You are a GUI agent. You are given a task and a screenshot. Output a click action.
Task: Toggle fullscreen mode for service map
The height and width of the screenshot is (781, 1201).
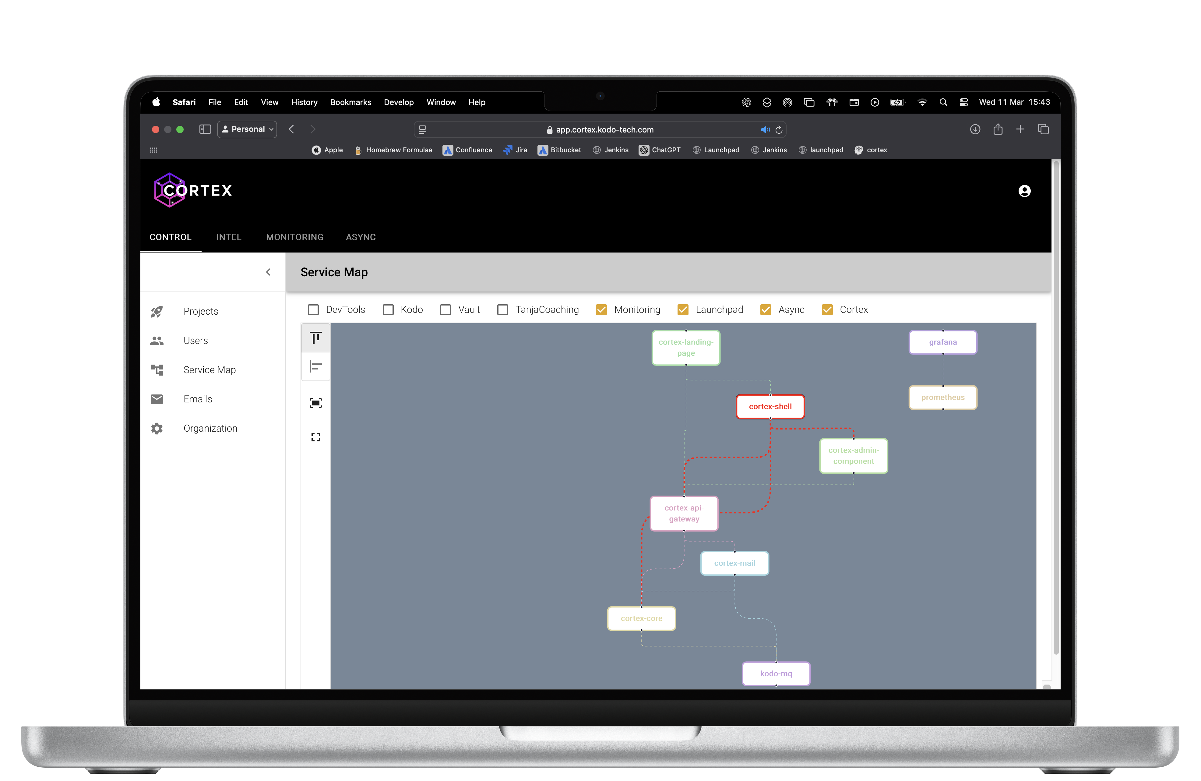(x=315, y=437)
